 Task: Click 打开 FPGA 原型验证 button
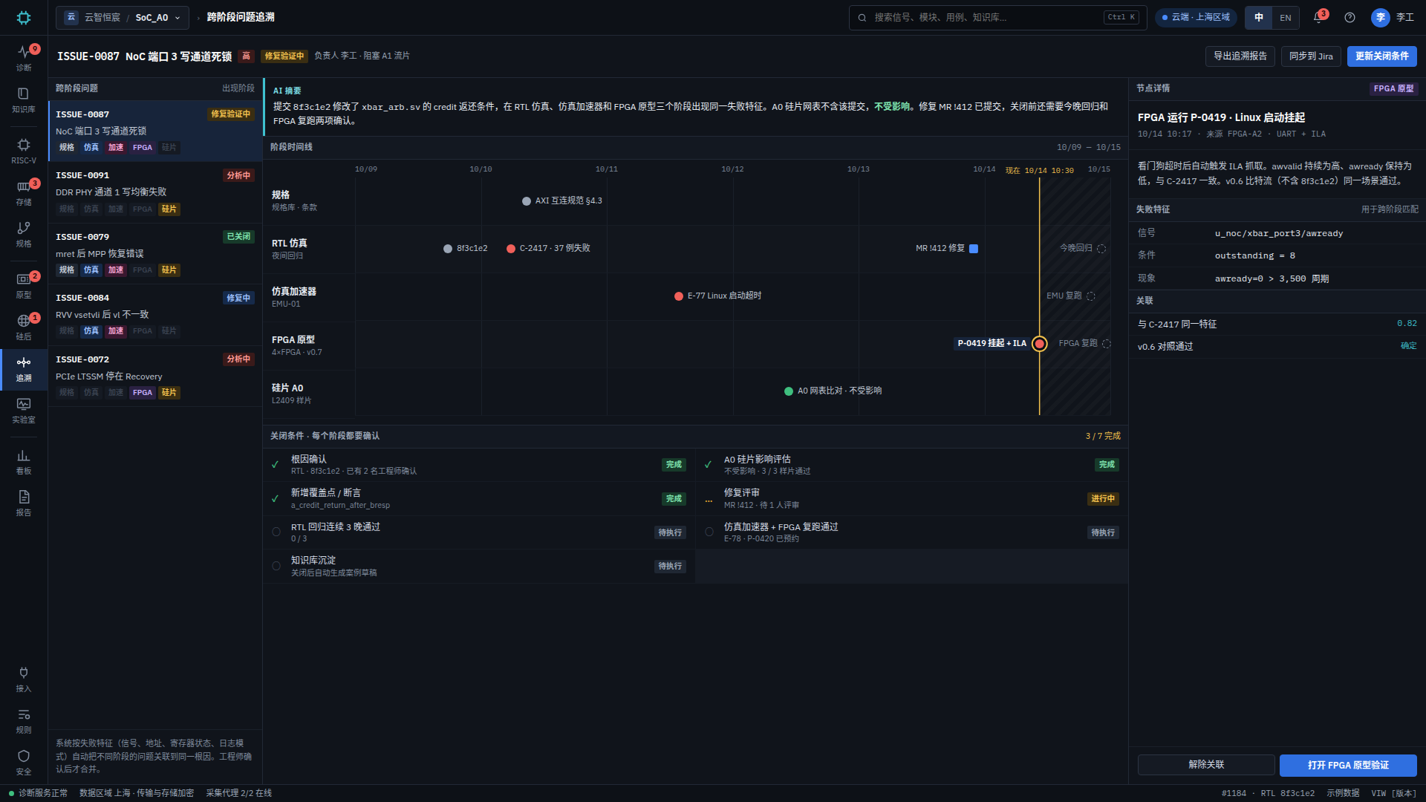(1348, 765)
